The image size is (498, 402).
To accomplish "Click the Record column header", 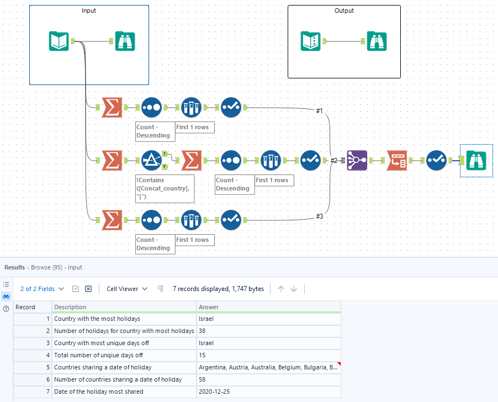I will (x=33, y=307).
